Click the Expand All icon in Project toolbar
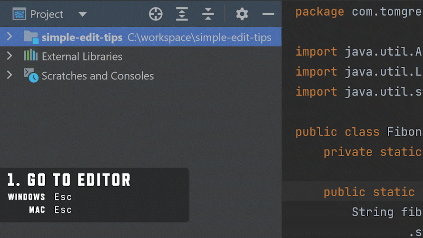423x238 pixels. tap(182, 14)
